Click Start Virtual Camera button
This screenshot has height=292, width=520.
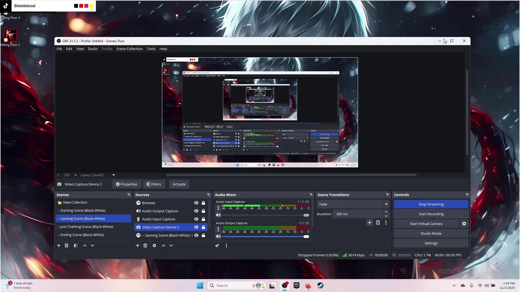coord(426,223)
